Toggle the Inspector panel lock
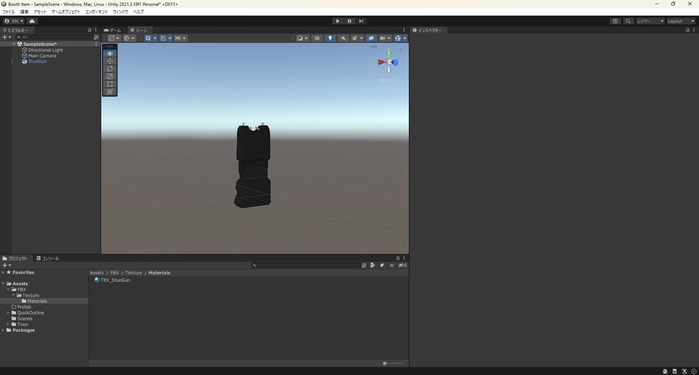 tap(687, 30)
